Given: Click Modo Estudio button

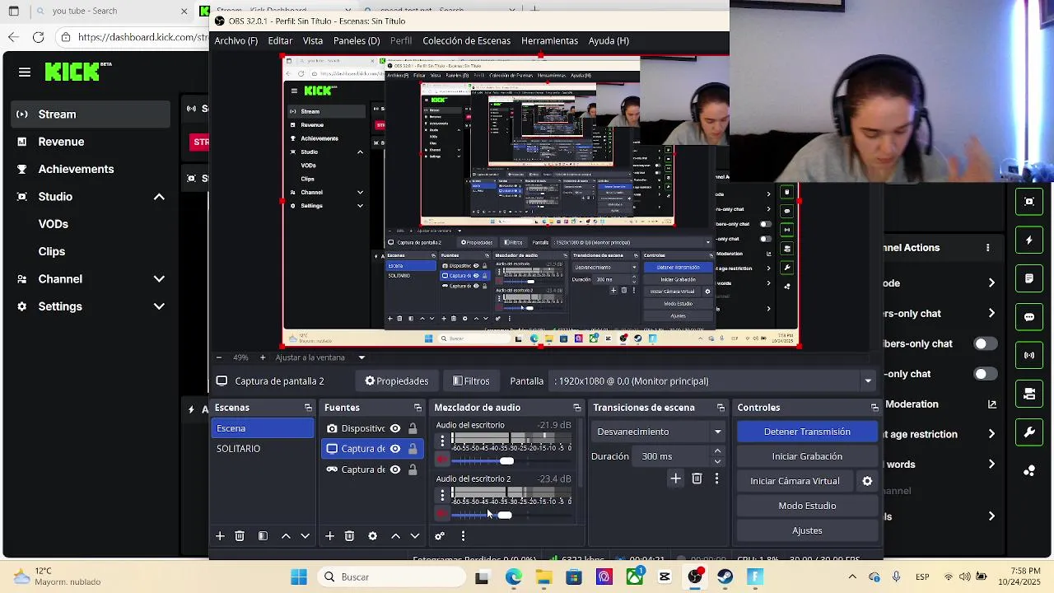Looking at the screenshot, I should point(807,506).
